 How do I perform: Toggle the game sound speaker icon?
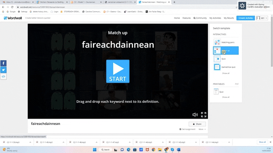point(195,115)
